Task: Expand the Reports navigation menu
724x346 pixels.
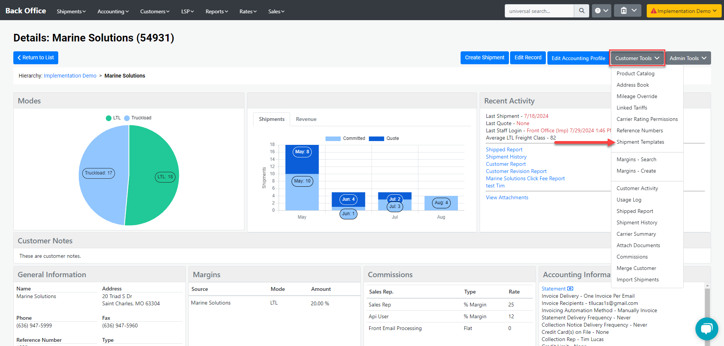Action: point(217,11)
